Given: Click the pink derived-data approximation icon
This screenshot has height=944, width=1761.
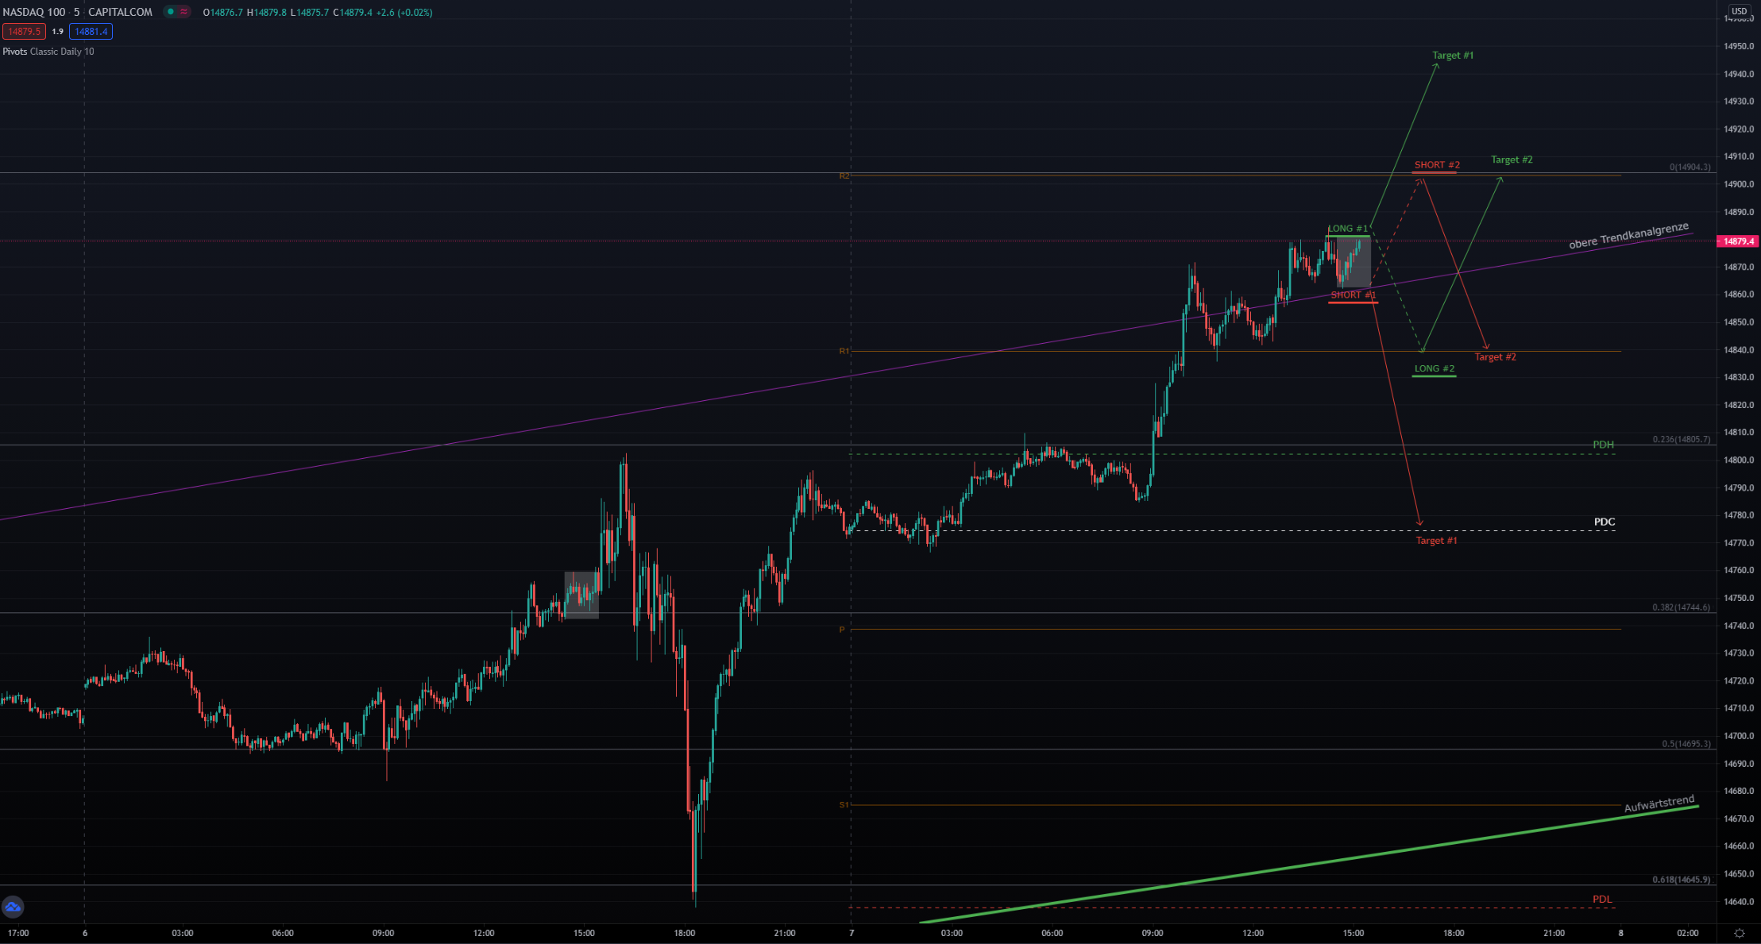Looking at the screenshot, I should 184,12.
